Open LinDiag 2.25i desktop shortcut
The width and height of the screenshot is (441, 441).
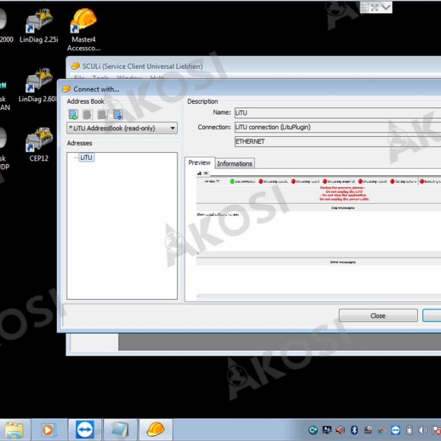point(39,26)
